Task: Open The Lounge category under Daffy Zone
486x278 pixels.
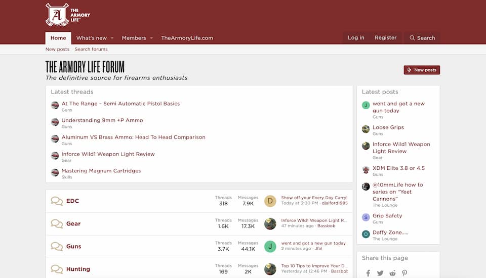Action: coord(385,239)
